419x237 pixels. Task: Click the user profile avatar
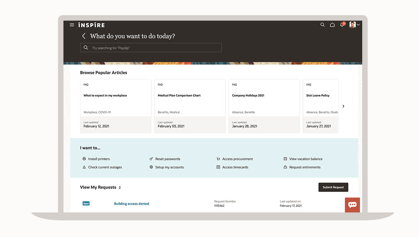tap(352, 25)
